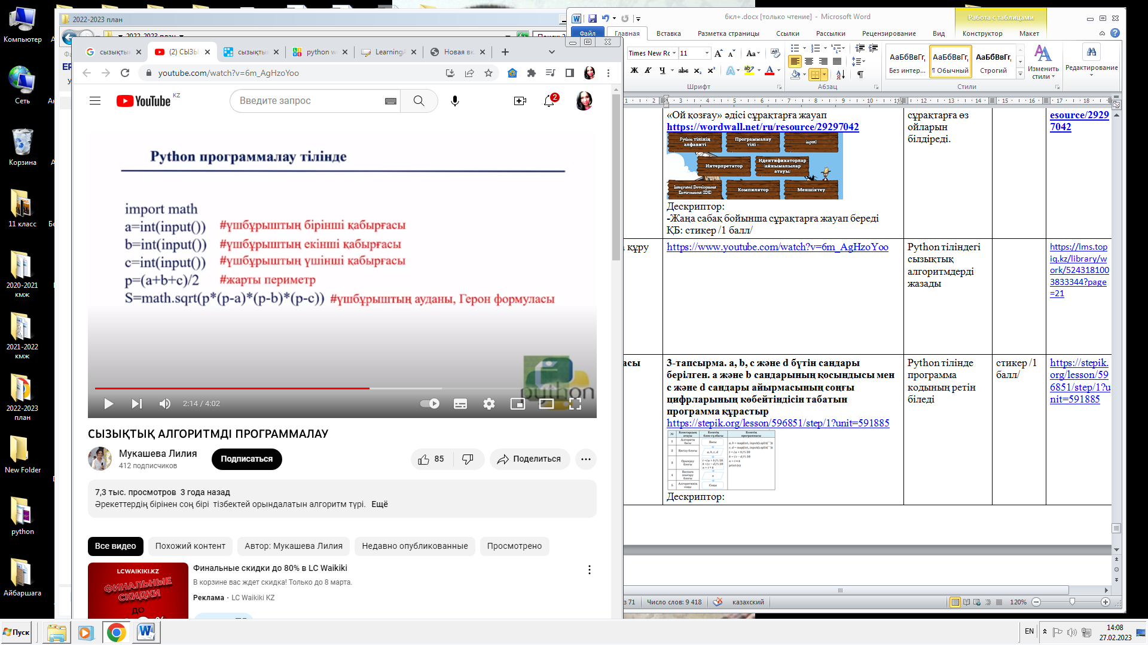Dislike the YouTube video

coord(468,459)
